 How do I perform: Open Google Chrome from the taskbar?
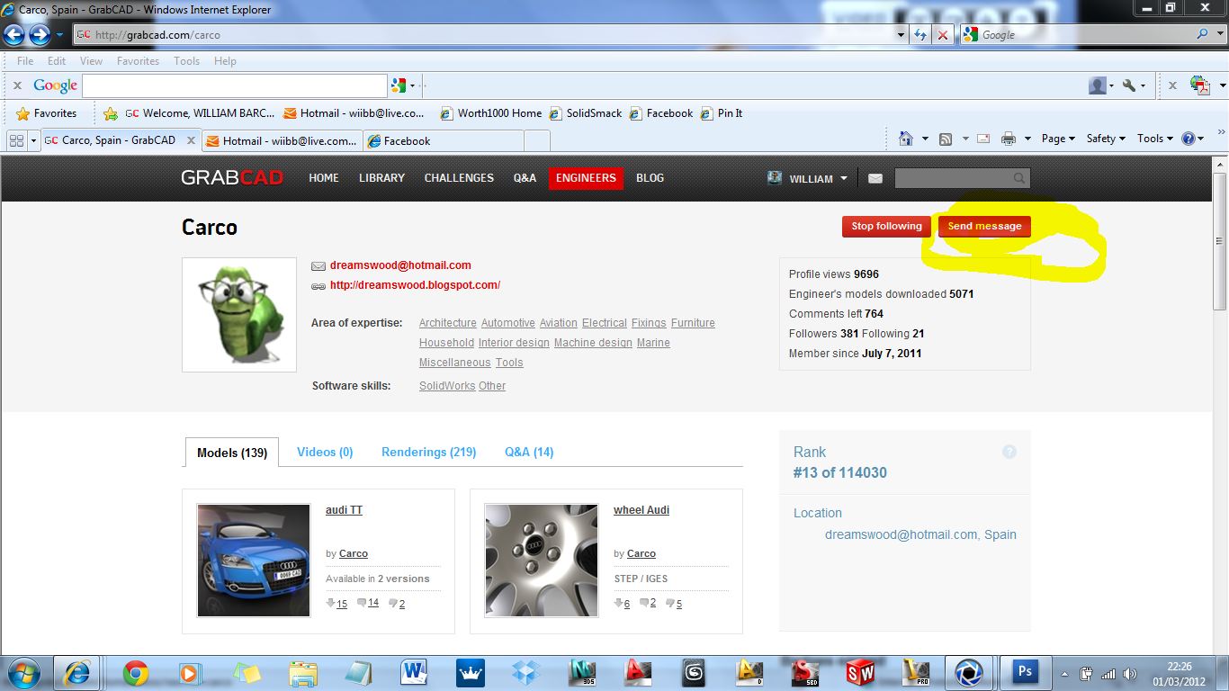coord(136,673)
